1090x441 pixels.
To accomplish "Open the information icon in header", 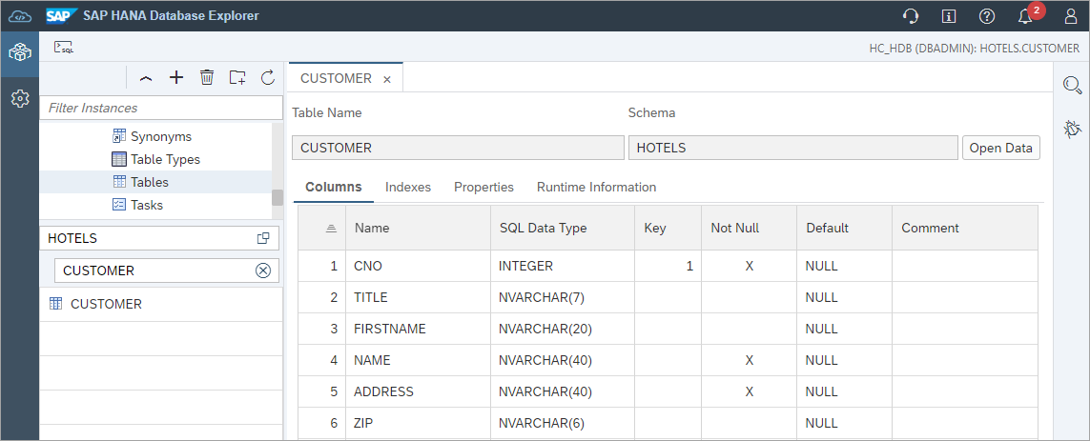I will 948,16.
